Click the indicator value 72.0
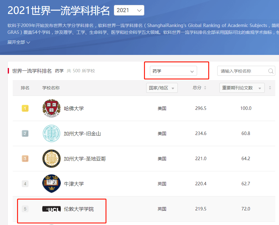This screenshot has height=225, width=279. [x=246, y=209]
